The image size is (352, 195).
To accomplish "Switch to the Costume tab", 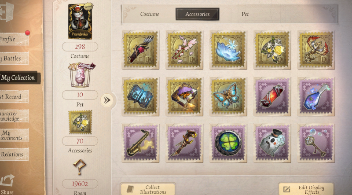I will click(x=150, y=14).
